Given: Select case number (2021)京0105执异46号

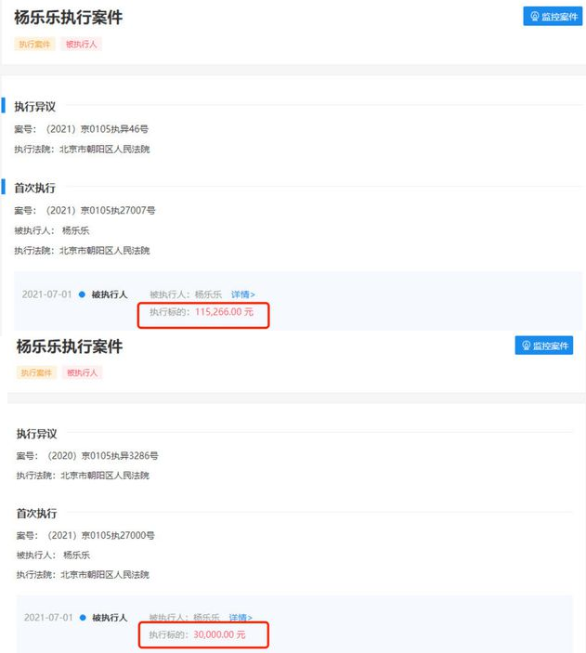Looking at the screenshot, I should pyautogui.click(x=97, y=129).
